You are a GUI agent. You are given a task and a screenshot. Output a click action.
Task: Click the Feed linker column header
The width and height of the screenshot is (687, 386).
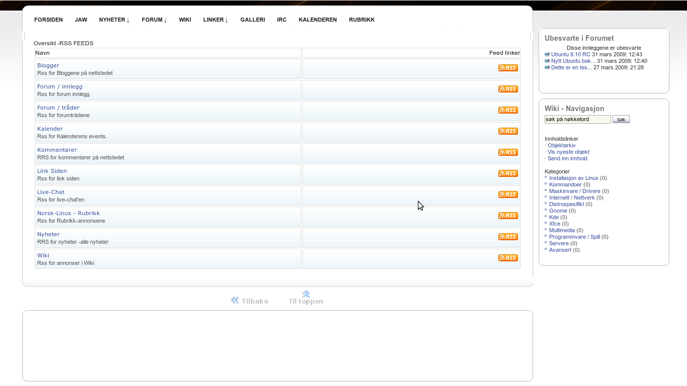click(x=504, y=53)
